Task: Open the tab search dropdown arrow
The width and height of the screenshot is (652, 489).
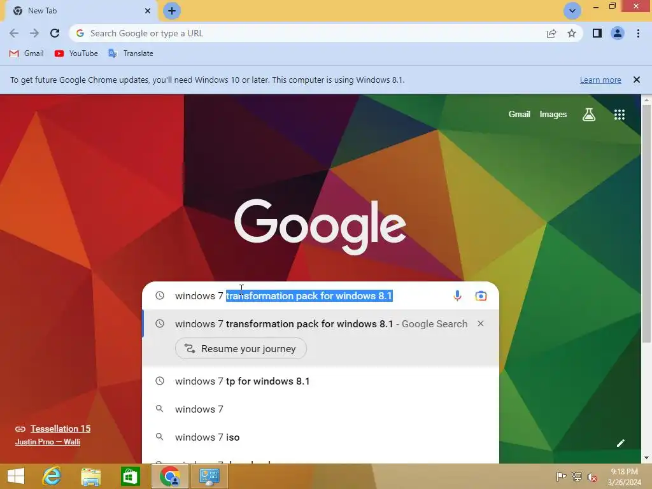Action: pos(572,11)
